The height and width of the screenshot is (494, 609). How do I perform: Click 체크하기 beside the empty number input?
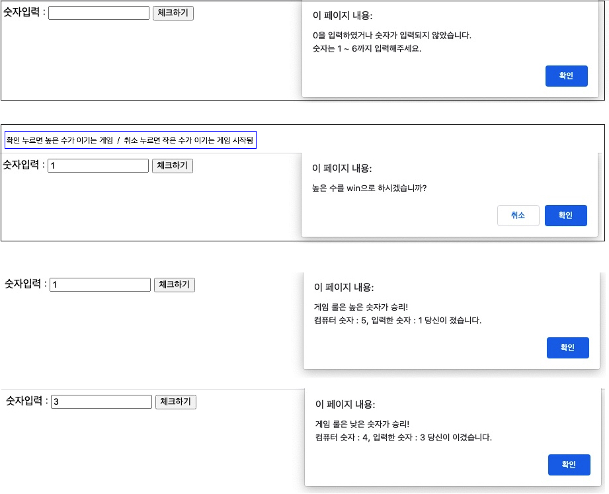[x=173, y=13]
